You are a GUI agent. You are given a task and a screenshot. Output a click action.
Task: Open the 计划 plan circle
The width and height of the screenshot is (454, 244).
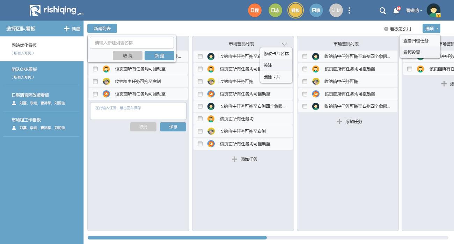(336, 10)
